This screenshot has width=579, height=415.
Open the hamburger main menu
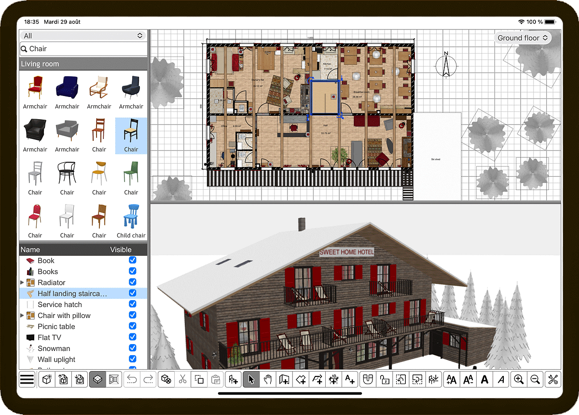coord(27,380)
